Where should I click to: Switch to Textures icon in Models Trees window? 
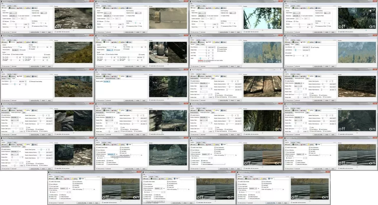click(293, 42)
